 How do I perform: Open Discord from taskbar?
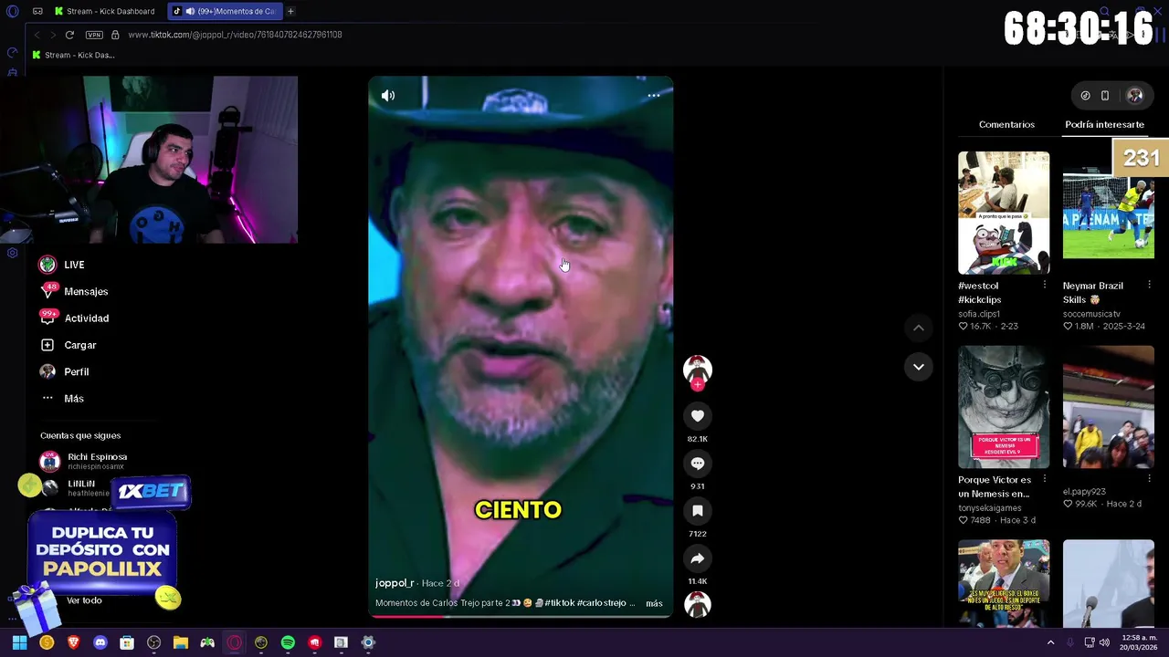coord(100,642)
